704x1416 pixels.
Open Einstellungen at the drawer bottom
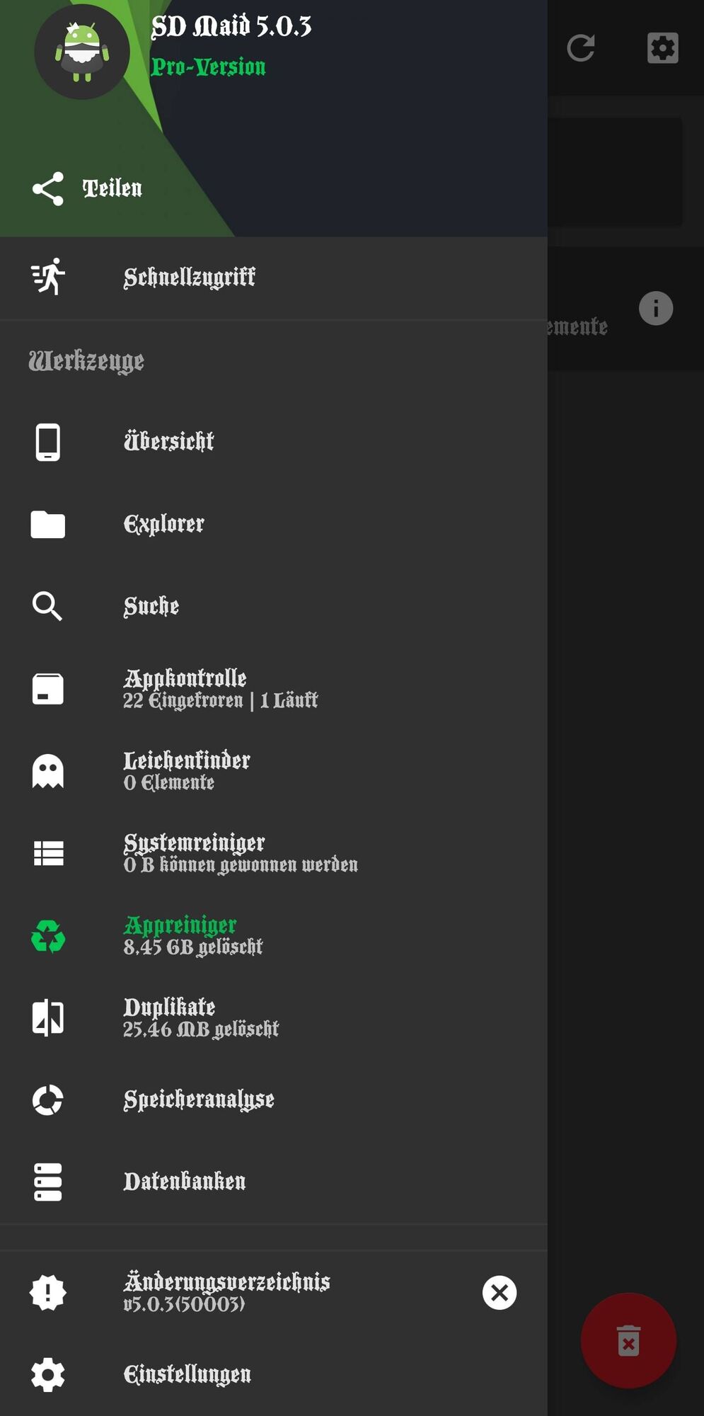click(187, 1375)
